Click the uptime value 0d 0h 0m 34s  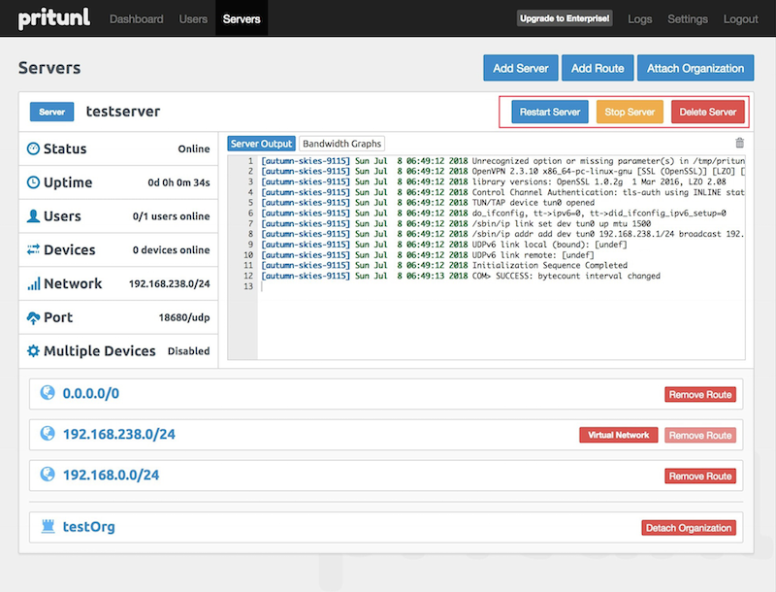point(178,182)
